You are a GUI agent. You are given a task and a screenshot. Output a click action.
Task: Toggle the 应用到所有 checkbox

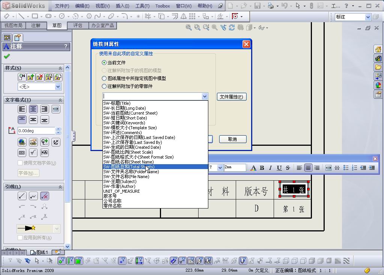[20, 237]
